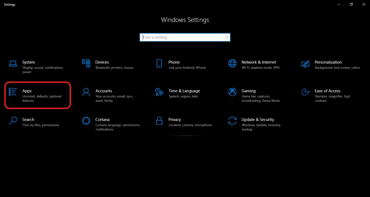
Task: Click the Accounts person icon
Action: click(x=86, y=92)
